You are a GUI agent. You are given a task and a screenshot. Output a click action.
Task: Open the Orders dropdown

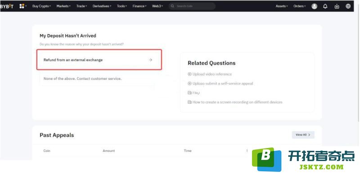pyautogui.click(x=300, y=6)
